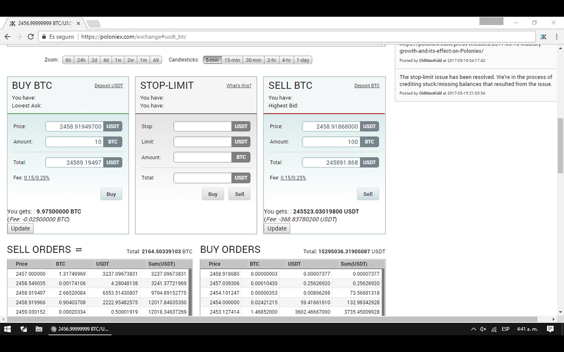Click the Stop-Limit Buy button
564x352 pixels.
click(x=213, y=194)
